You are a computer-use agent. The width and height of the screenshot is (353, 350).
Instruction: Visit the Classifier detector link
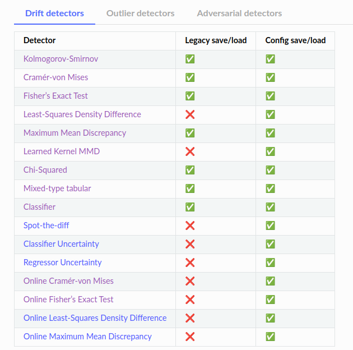(39, 207)
